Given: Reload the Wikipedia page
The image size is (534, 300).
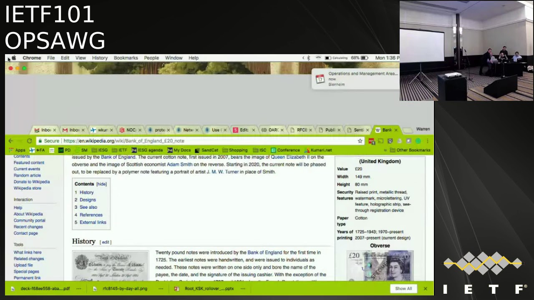Looking at the screenshot, I should click(x=29, y=141).
